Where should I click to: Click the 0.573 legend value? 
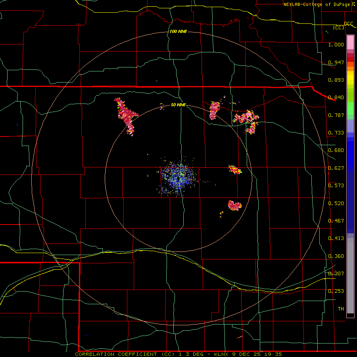(336, 186)
